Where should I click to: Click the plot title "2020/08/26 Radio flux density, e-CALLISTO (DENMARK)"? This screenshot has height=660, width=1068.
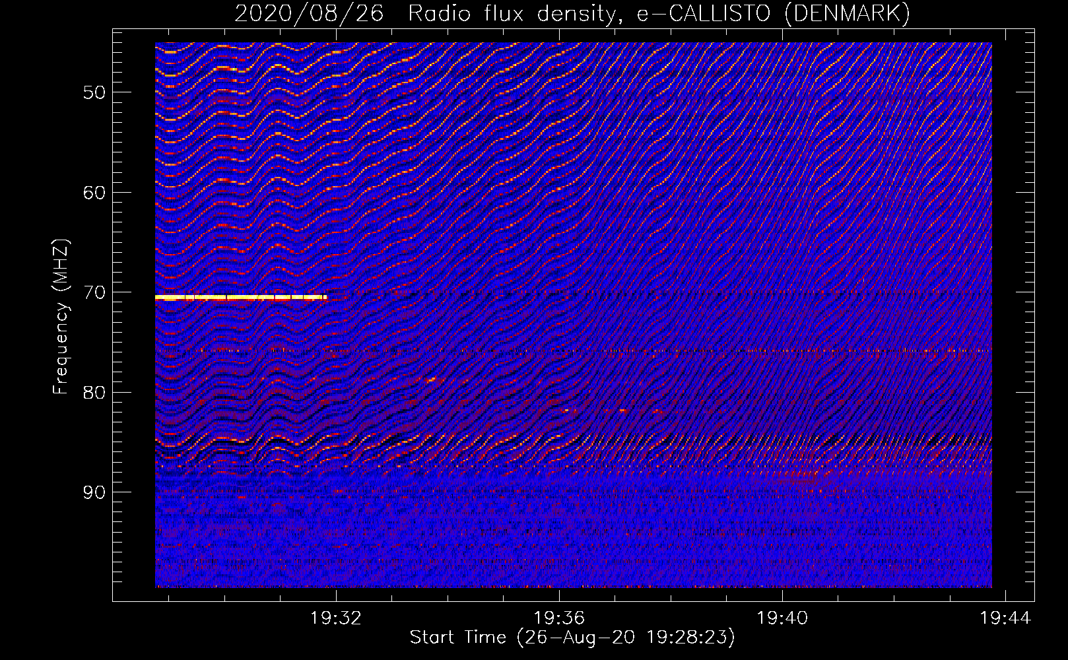tap(572, 14)
